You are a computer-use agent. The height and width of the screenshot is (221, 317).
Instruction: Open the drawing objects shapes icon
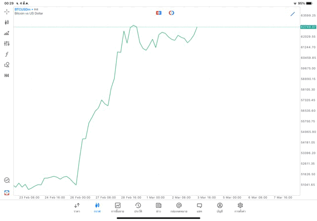7,65
